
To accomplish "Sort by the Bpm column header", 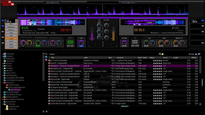I will click(x=112, y=58).
